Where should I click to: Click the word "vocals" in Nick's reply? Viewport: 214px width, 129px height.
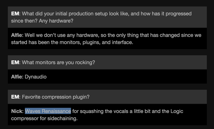pyautogui.click(x=121, y=111)
